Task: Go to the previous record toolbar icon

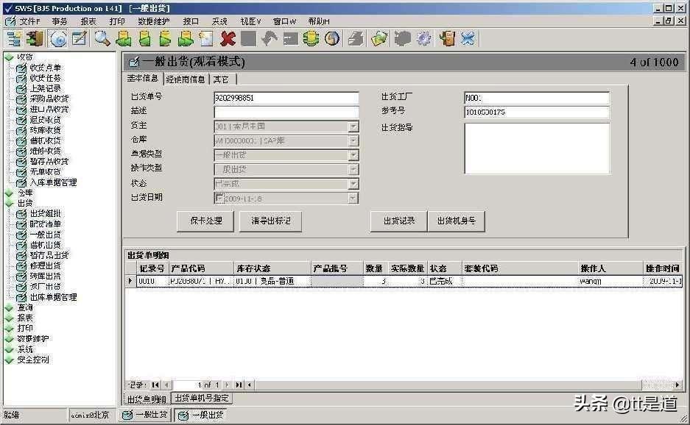Action: point(144,39)
